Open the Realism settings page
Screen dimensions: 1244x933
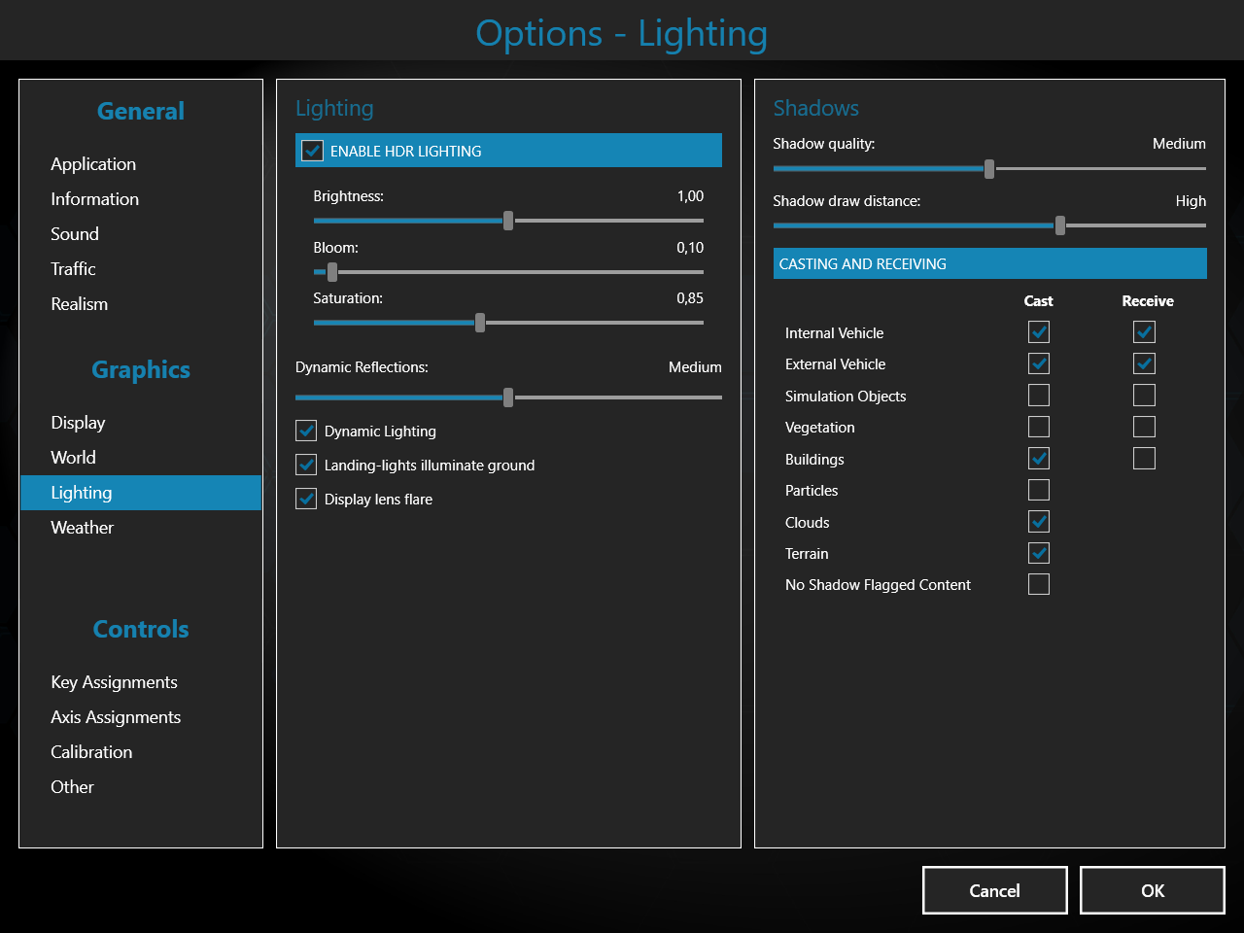point(80,304)
